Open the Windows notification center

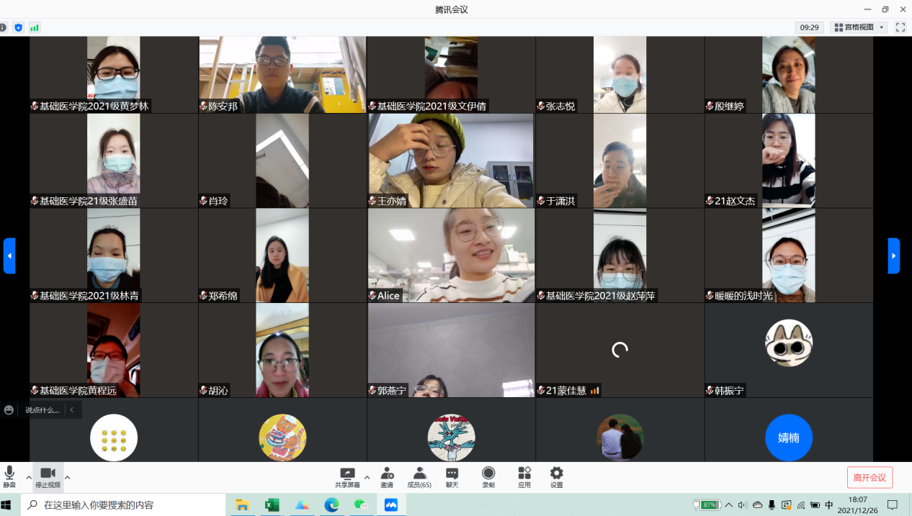tap(893, 504)
